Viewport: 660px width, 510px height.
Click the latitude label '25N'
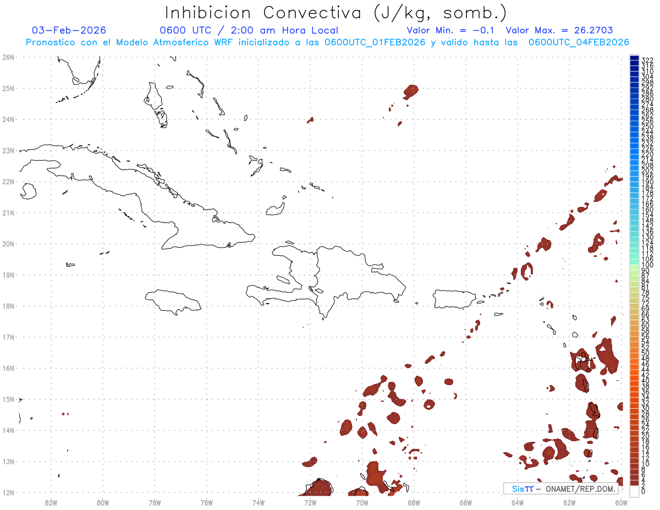click(x=8, y=88)
